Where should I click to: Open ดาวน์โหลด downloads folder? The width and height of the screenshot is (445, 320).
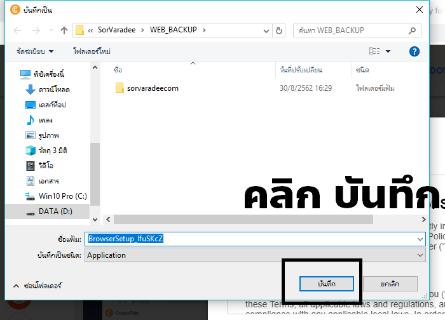48,90
